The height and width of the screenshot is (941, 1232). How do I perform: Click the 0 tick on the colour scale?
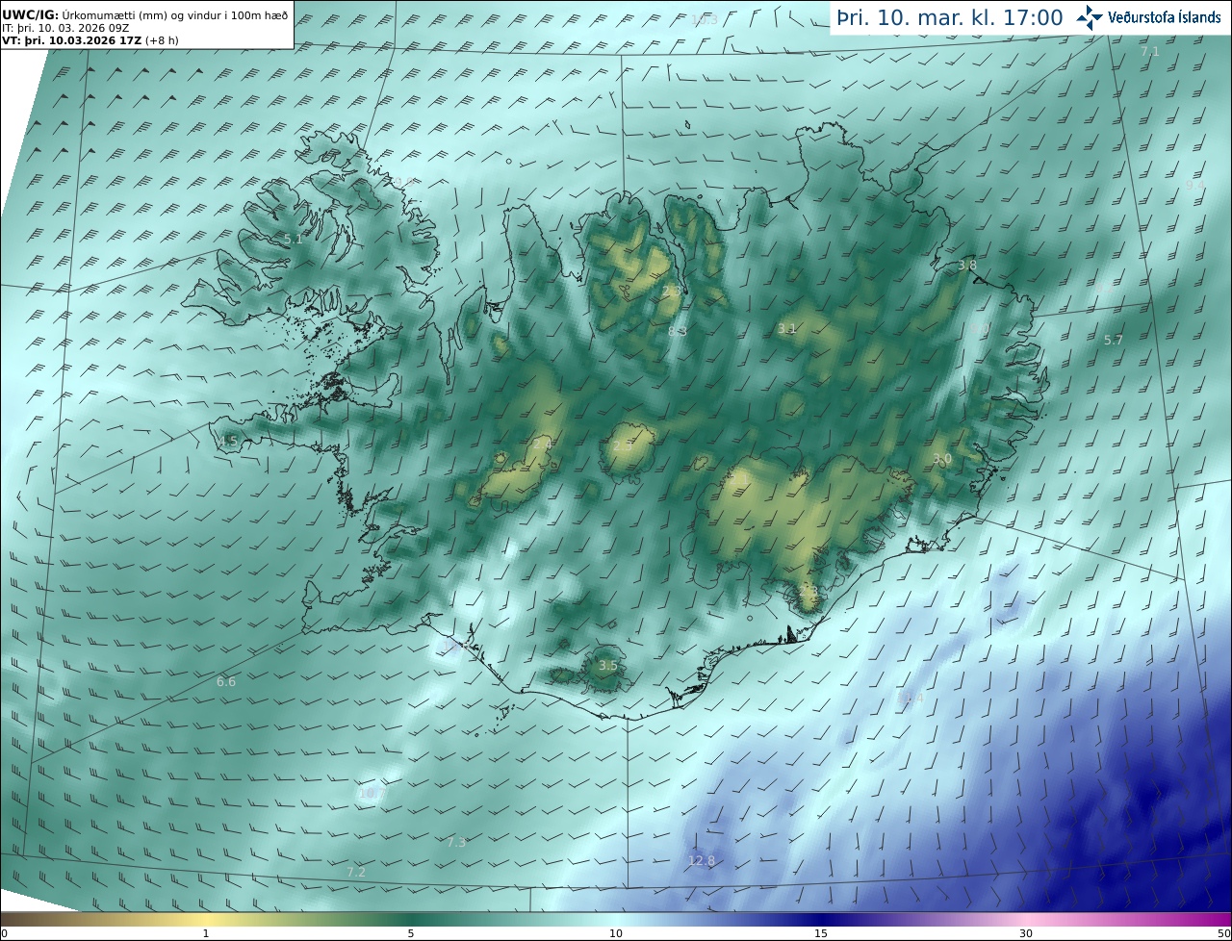tap(4, 933)
